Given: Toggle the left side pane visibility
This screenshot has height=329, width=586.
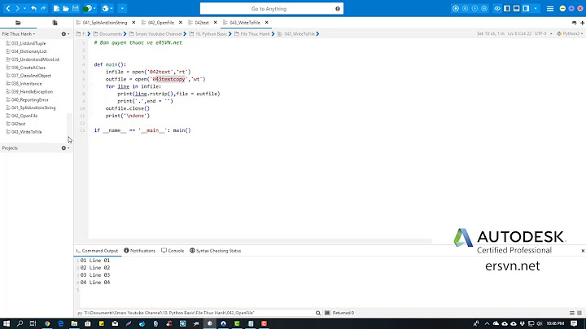Looking at the screenshot, I should coord(507,8).
